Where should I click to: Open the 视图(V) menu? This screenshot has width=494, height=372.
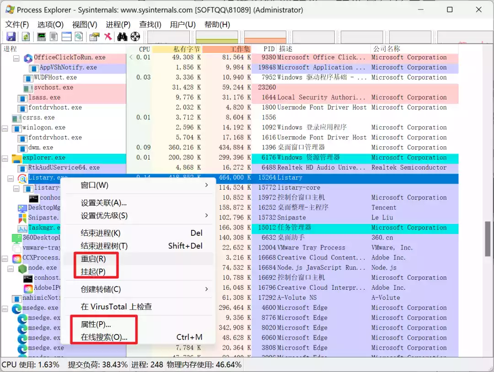tap(85, 25)
